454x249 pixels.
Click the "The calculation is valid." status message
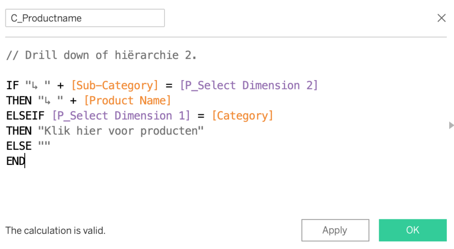pyautogui.click(x=55, y=230)
